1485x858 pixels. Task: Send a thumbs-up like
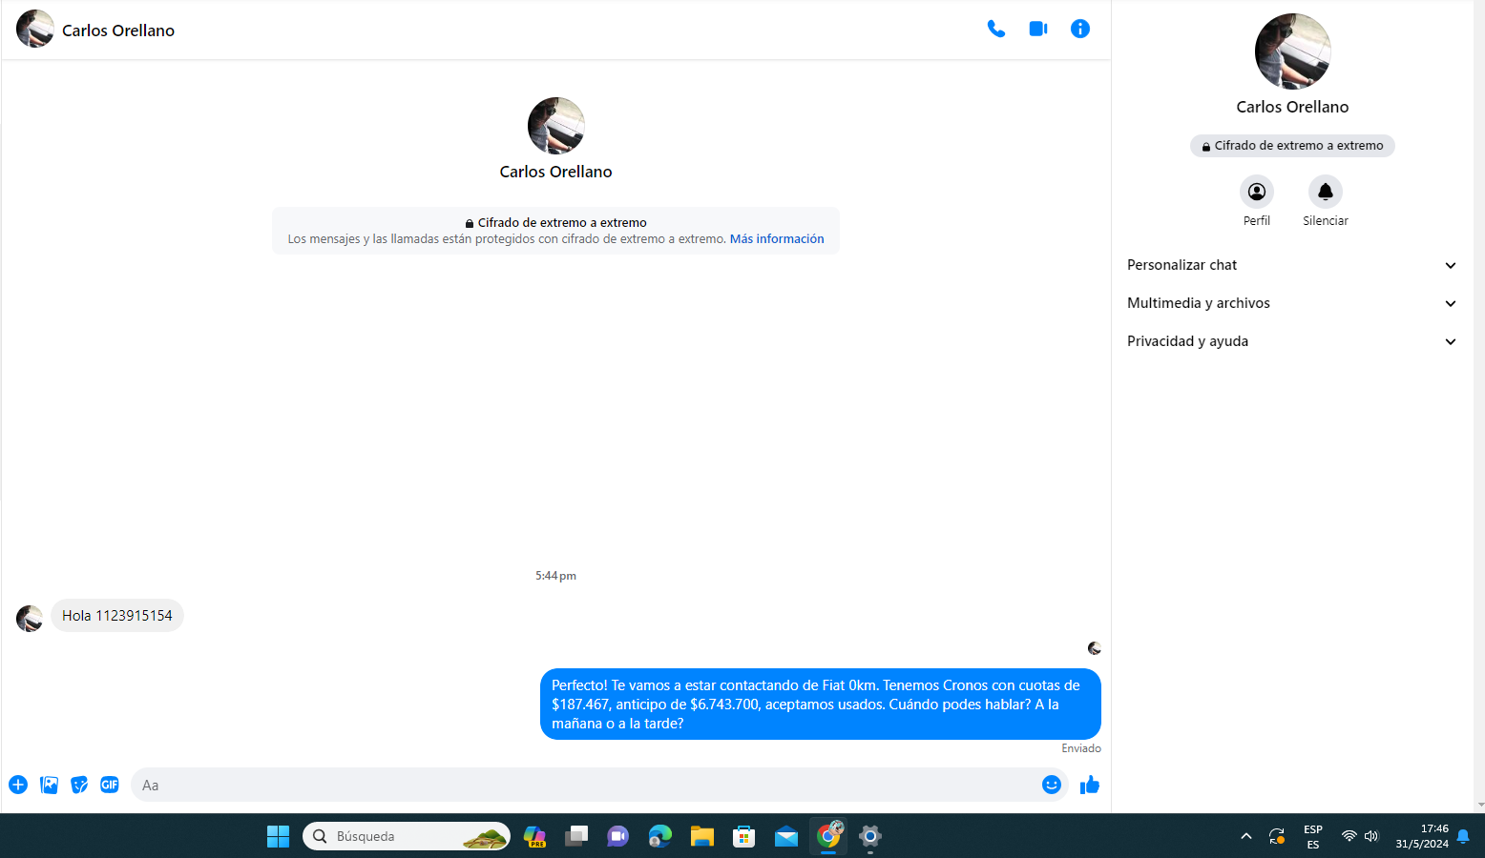[1089, 785]
